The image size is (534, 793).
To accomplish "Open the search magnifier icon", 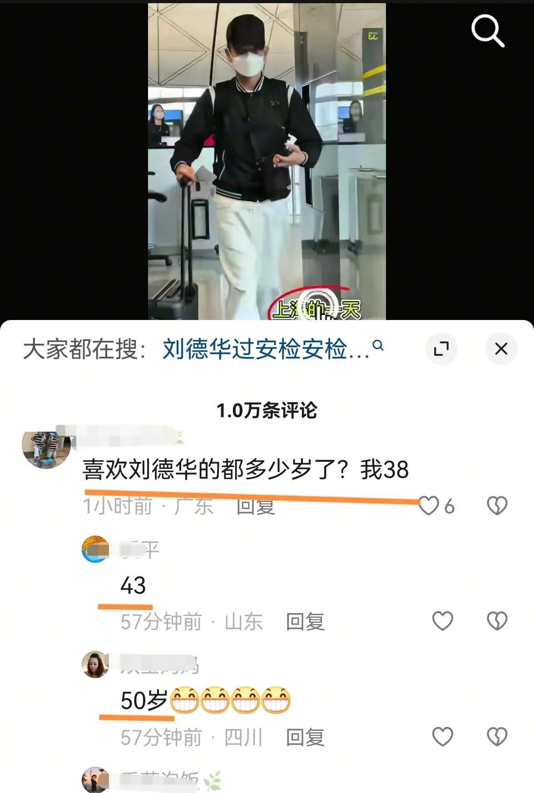I will pyautogui.click(x=488, y=30).
